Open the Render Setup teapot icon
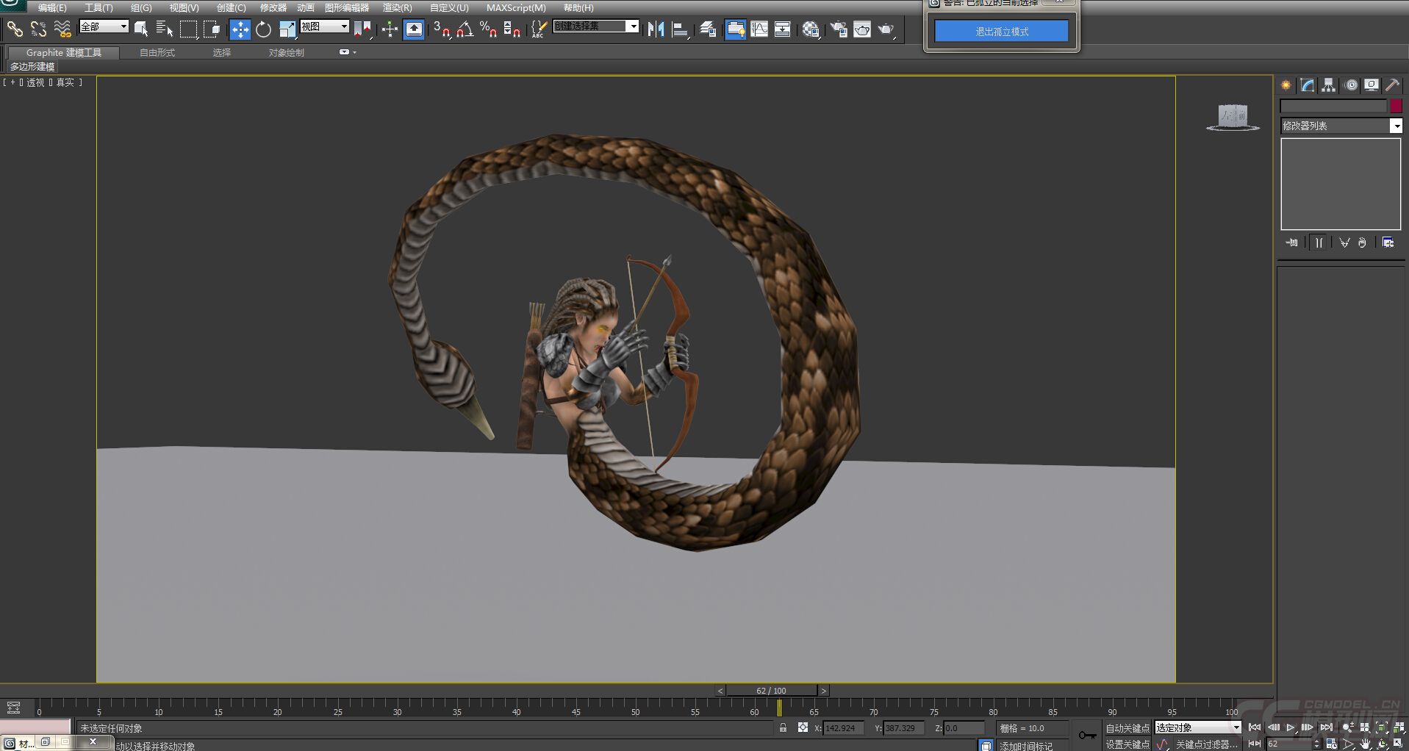The height and width of the screenshot is (751, 1409). point(839,29)
